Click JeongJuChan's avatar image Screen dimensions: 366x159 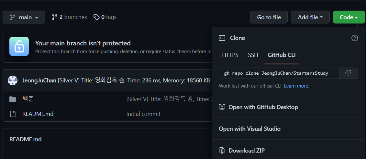pos(13,80)
